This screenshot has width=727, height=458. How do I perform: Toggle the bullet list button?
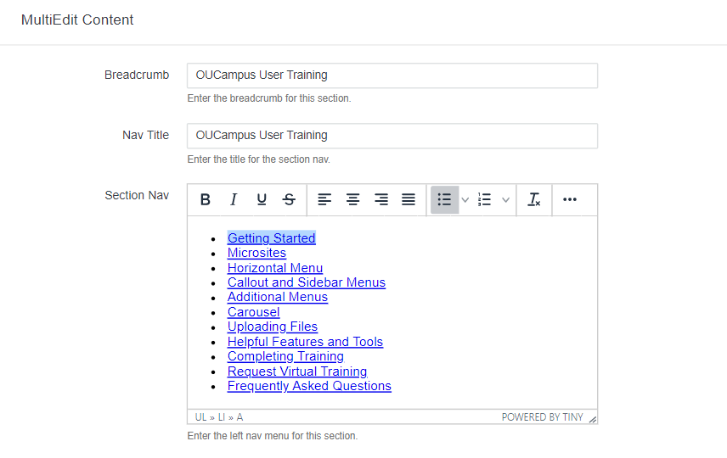(443, 200)
